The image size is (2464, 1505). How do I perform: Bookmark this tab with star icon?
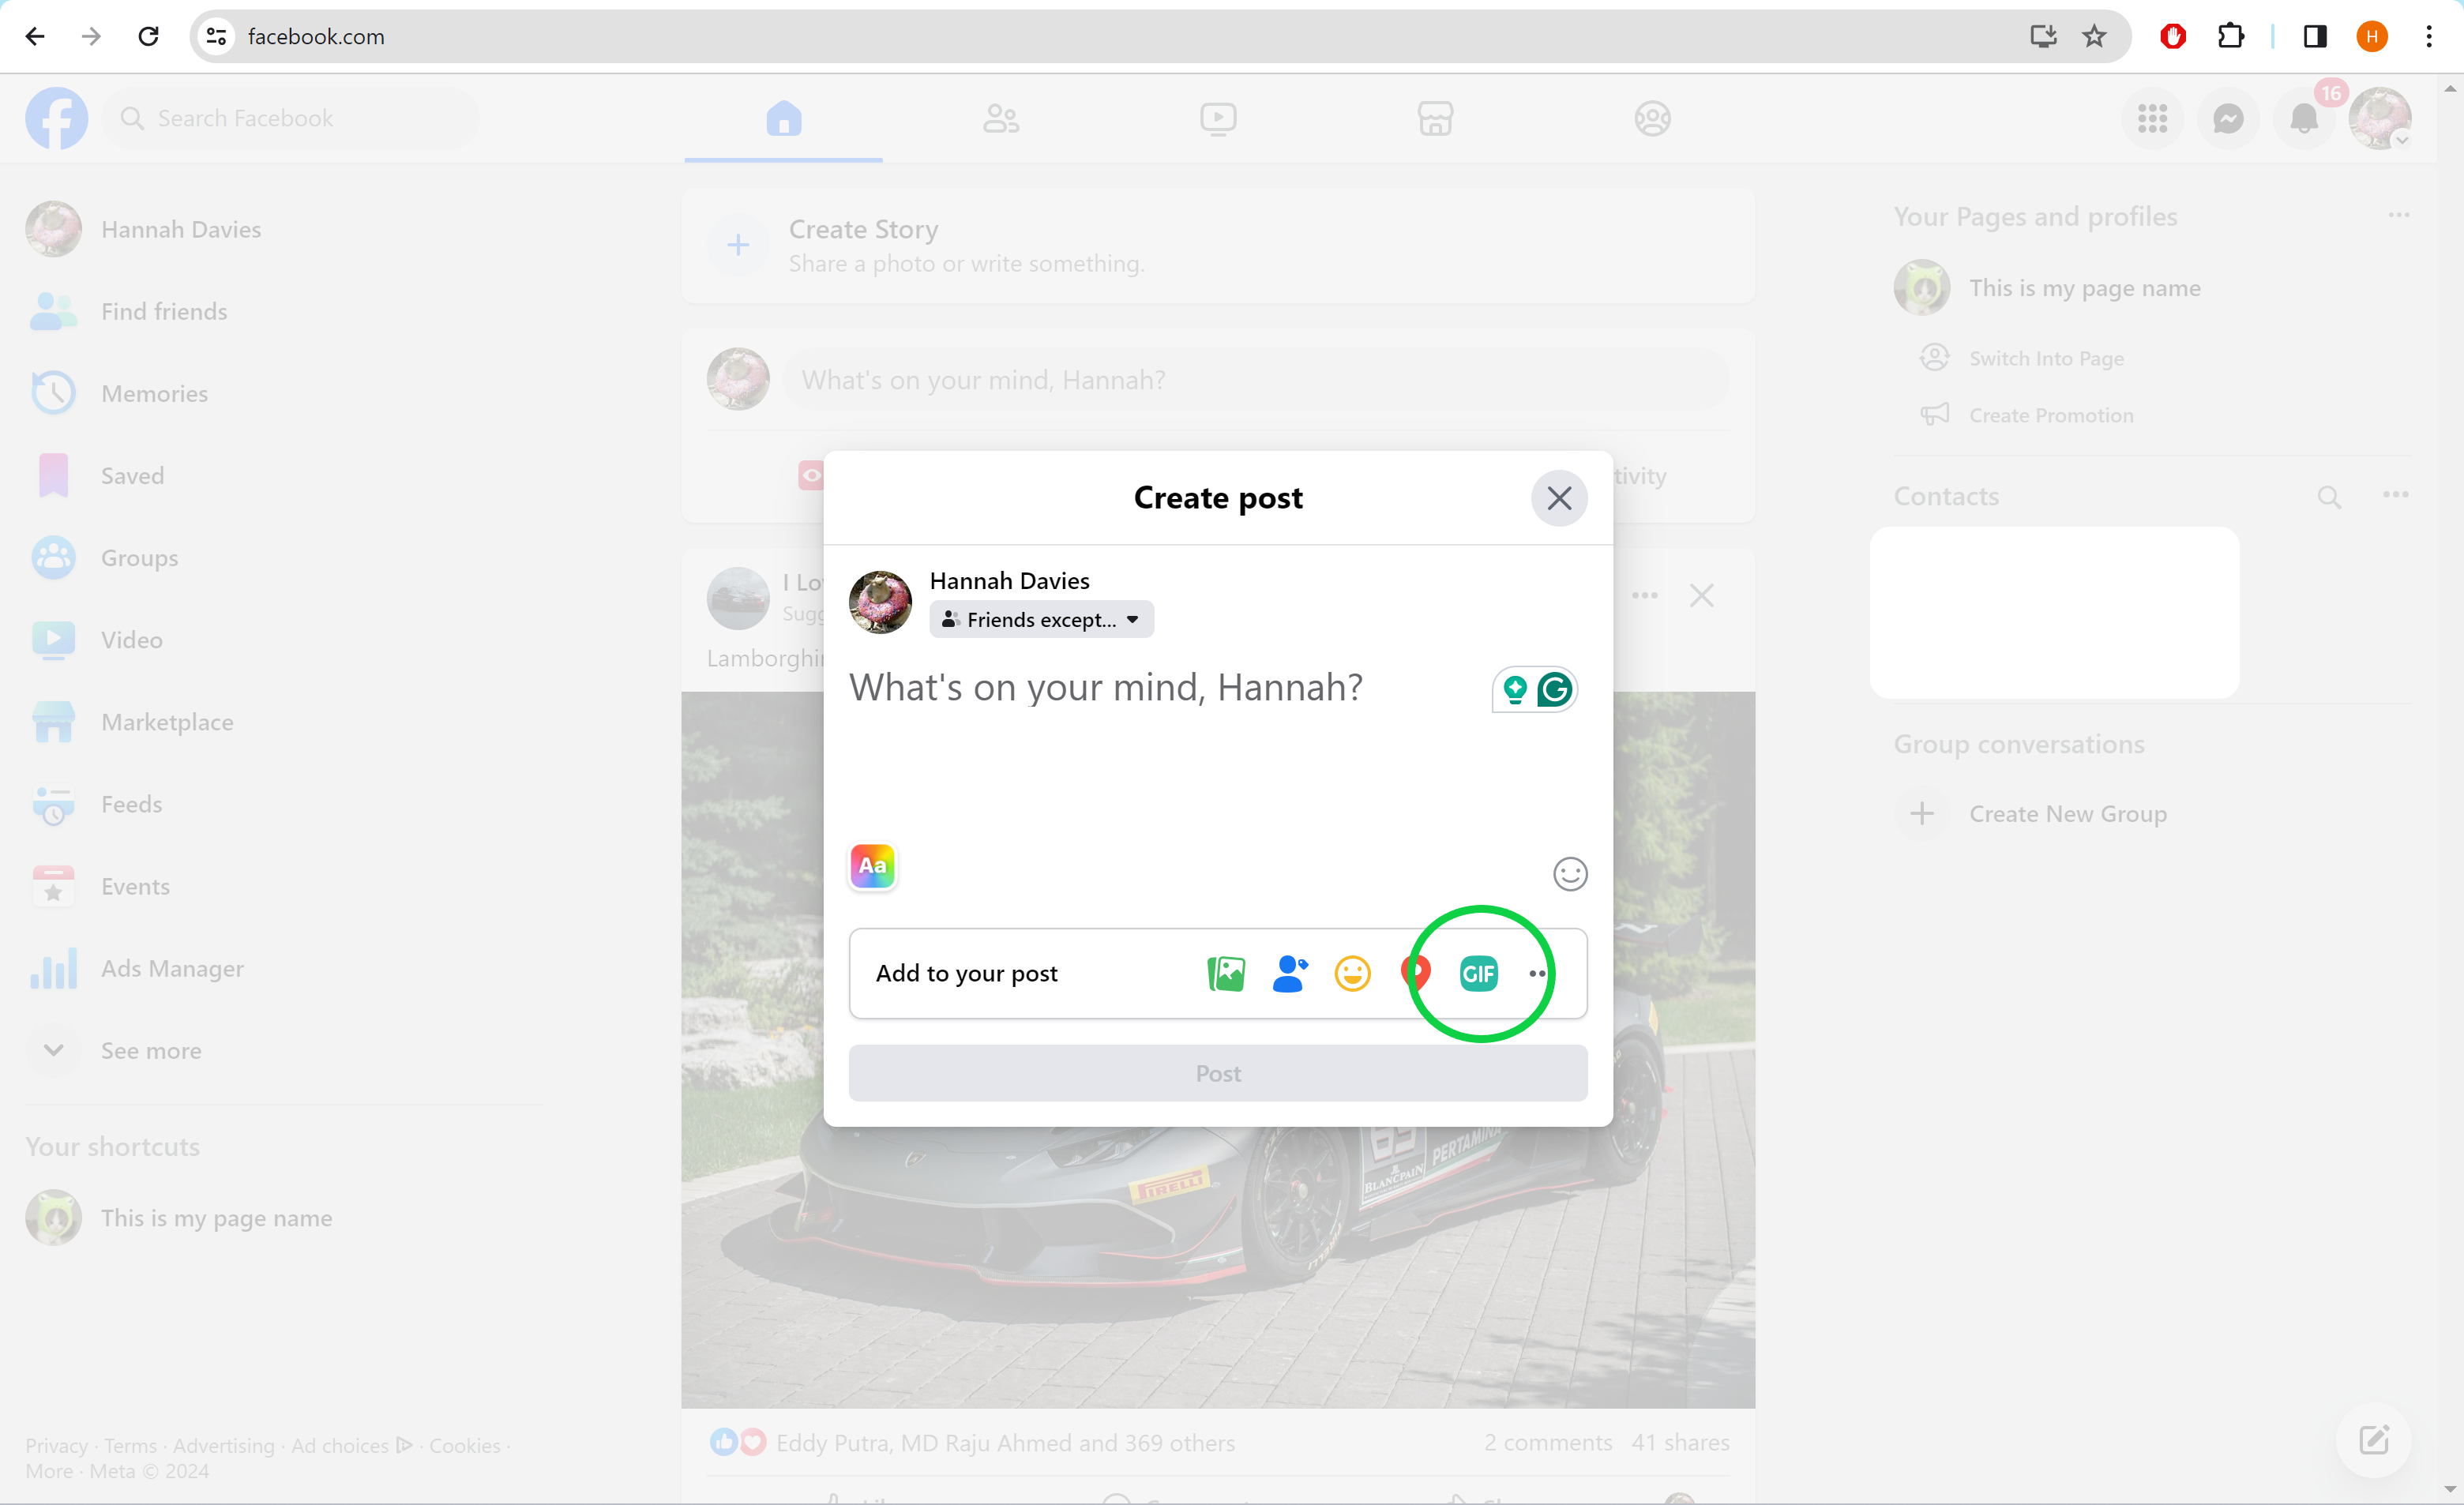(x=2094, y=36)
